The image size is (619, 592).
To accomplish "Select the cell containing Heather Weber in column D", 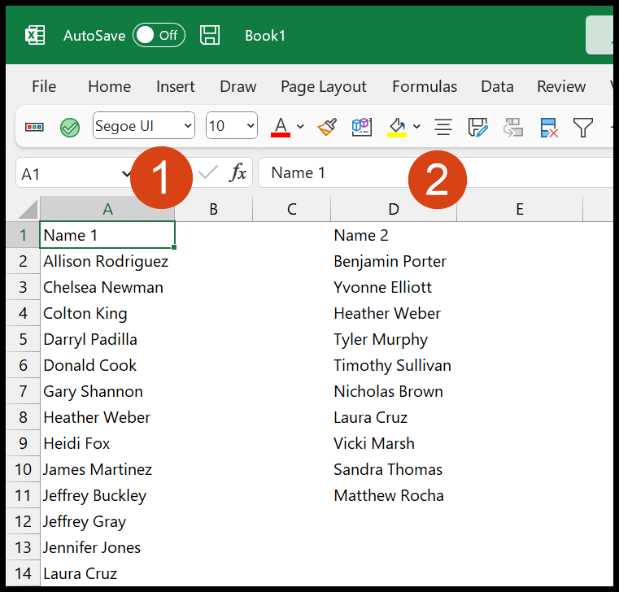I will (387, 313).
